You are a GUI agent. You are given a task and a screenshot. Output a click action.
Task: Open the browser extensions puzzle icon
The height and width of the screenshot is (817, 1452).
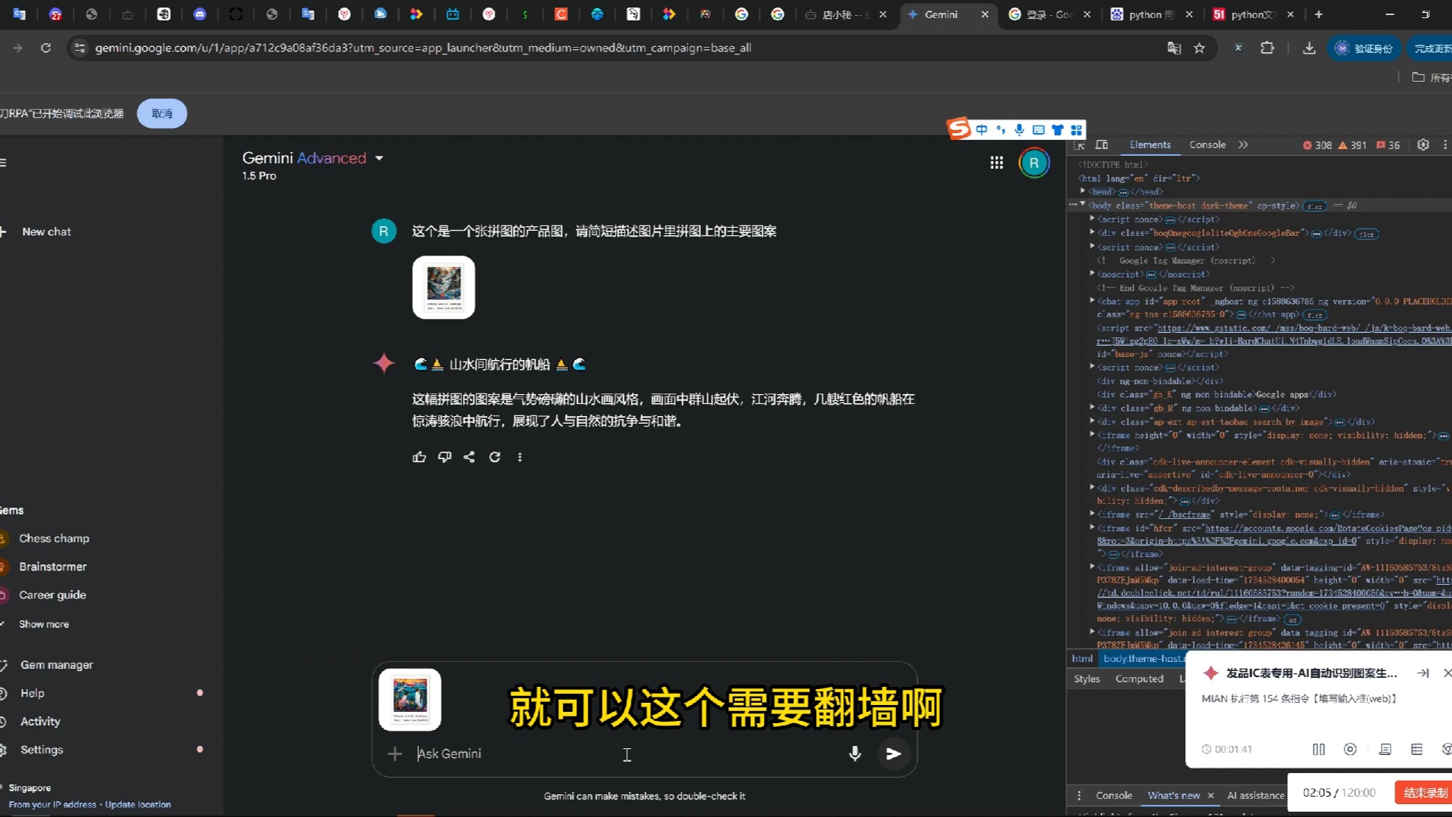(x=1267, y=48)
